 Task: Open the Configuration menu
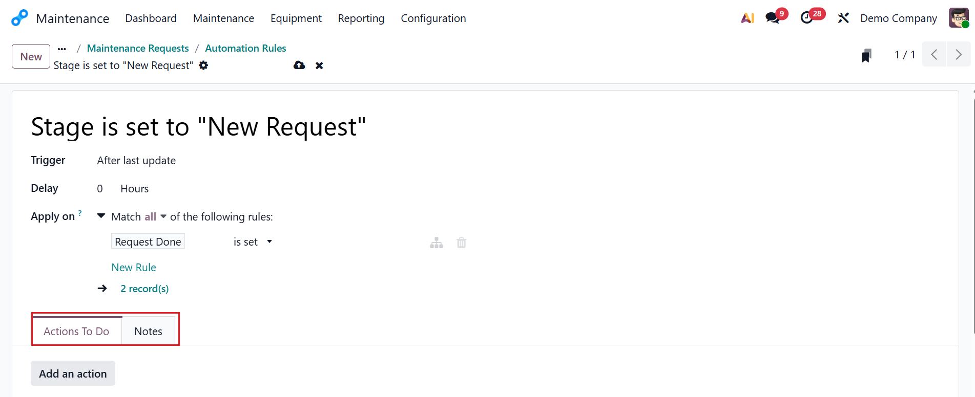[433, 18]
